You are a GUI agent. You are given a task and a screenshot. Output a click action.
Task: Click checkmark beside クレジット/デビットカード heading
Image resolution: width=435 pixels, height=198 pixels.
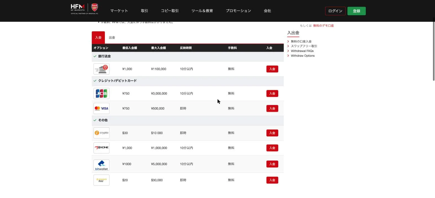(95, 81)
